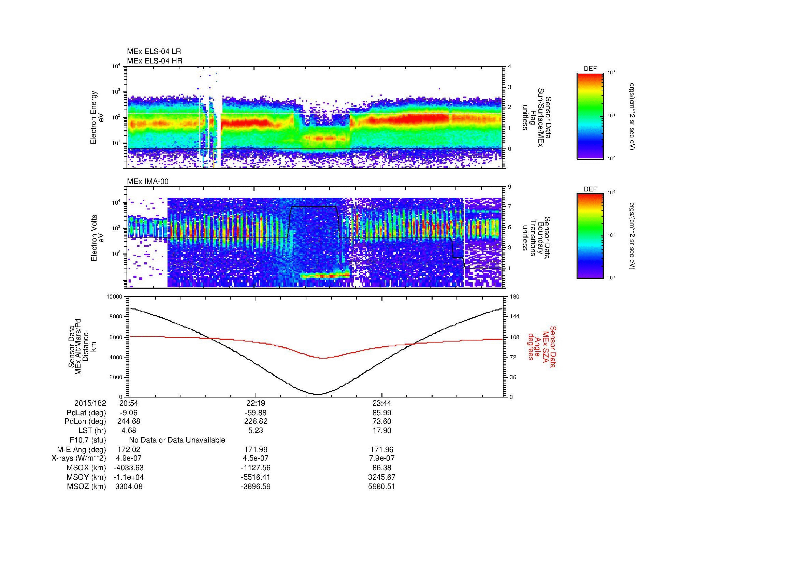Viewport: 798px width, 564px height.
Task: Click the '10000' altitude axis tick label
Action: [x=115, y=297]
